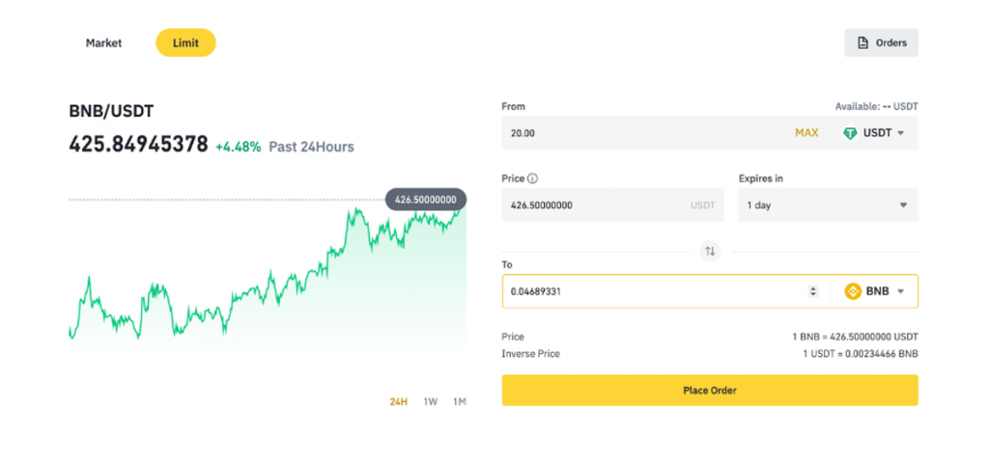This screenshot has height=463, width=989.
Task: Switch to Market order mode
Action: coord(103,43)
